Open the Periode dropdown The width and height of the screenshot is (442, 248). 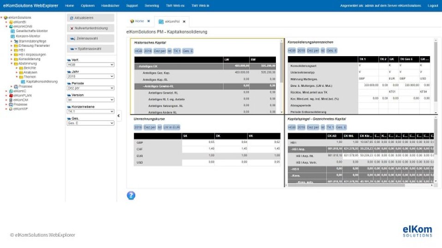point(90,88)
